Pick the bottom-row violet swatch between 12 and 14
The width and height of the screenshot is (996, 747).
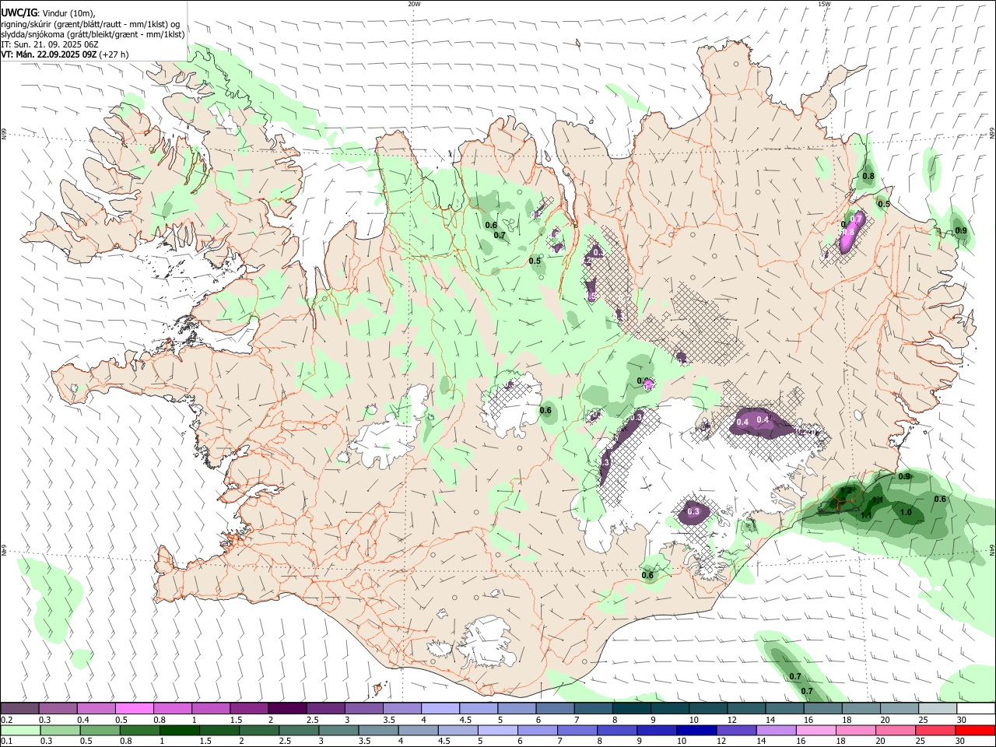pos(735,730)
